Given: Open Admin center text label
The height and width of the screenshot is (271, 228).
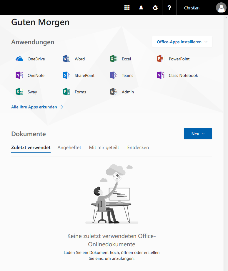Looking at the screenshot, I should click(x=128, y=92).
